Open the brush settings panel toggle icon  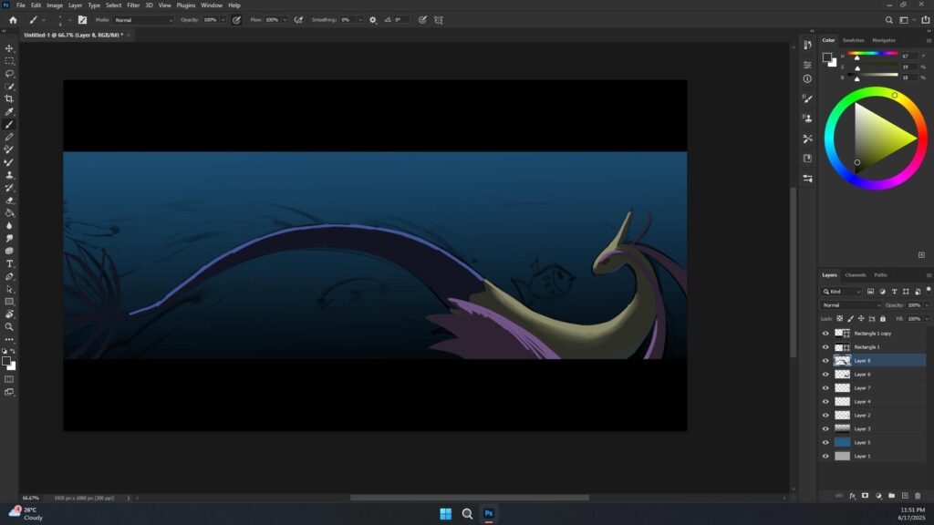82,20
